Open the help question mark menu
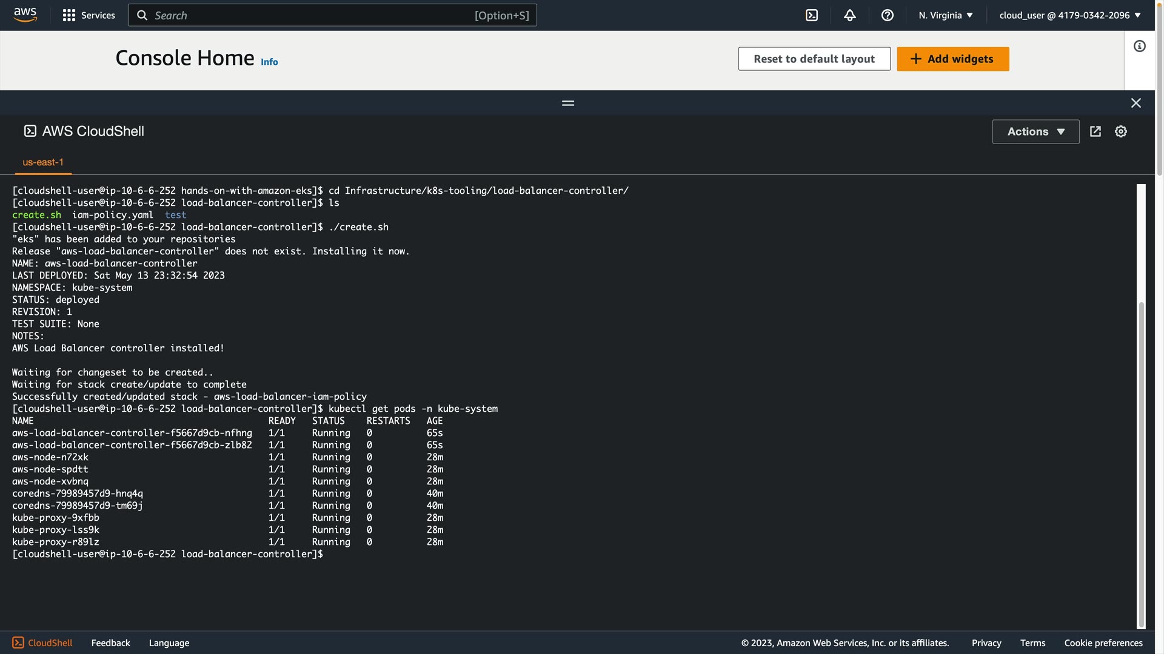 [887, 15]
